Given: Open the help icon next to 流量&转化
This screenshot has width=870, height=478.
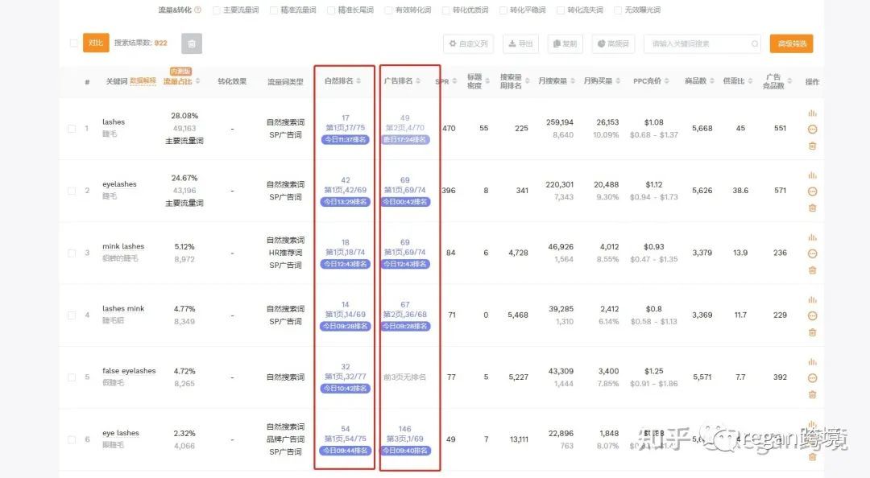Looking at the screenshot, I should (x=197, y=10).
